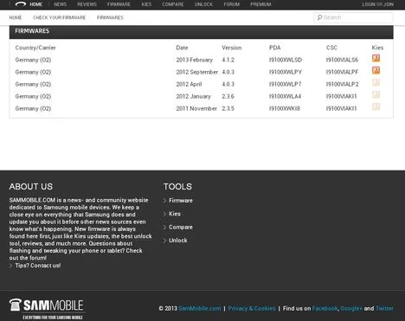
Task: Focus the Search input field
Action: pos(353,17)
